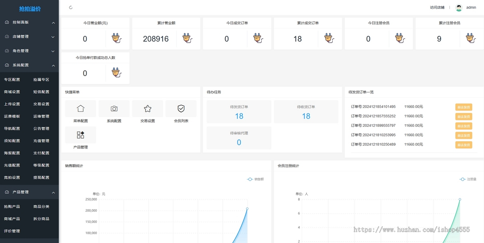Click the gauge icon beside 店铺管理

[7, 37]
